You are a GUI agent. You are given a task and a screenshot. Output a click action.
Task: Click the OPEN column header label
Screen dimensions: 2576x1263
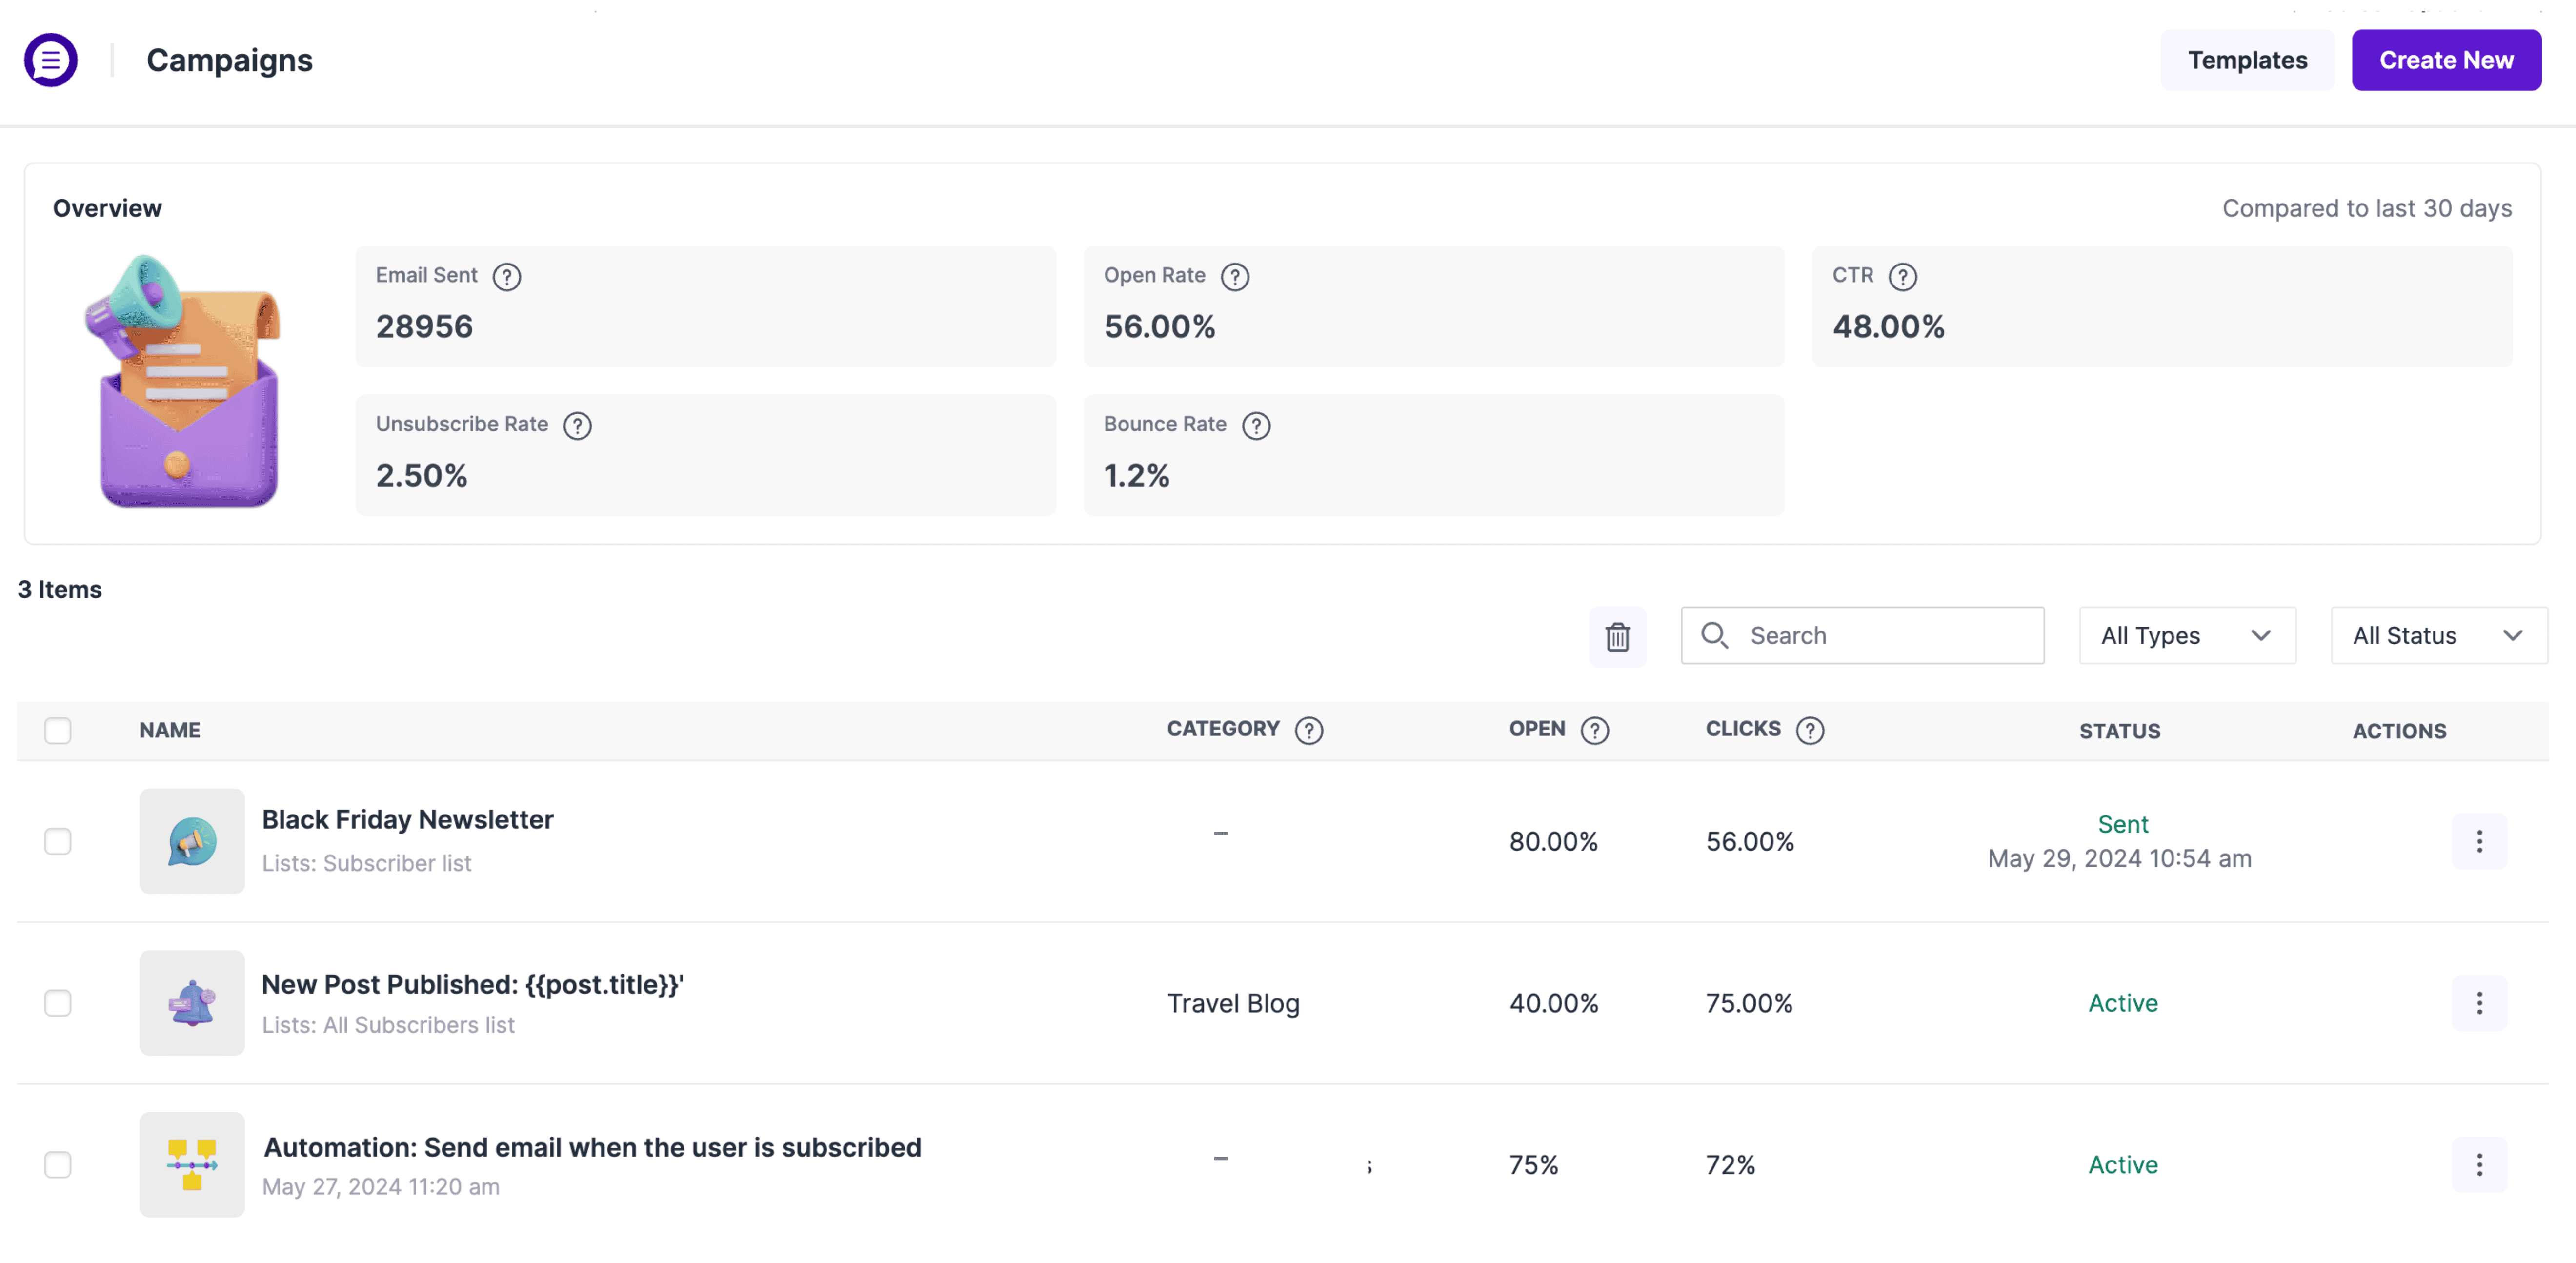tap(1537, 729)
